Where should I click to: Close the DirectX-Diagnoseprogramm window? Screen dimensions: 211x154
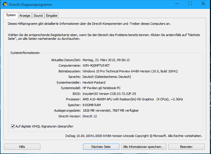(203, 4)
